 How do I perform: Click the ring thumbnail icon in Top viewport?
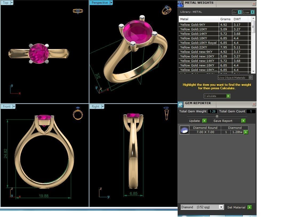coord(78,11)
